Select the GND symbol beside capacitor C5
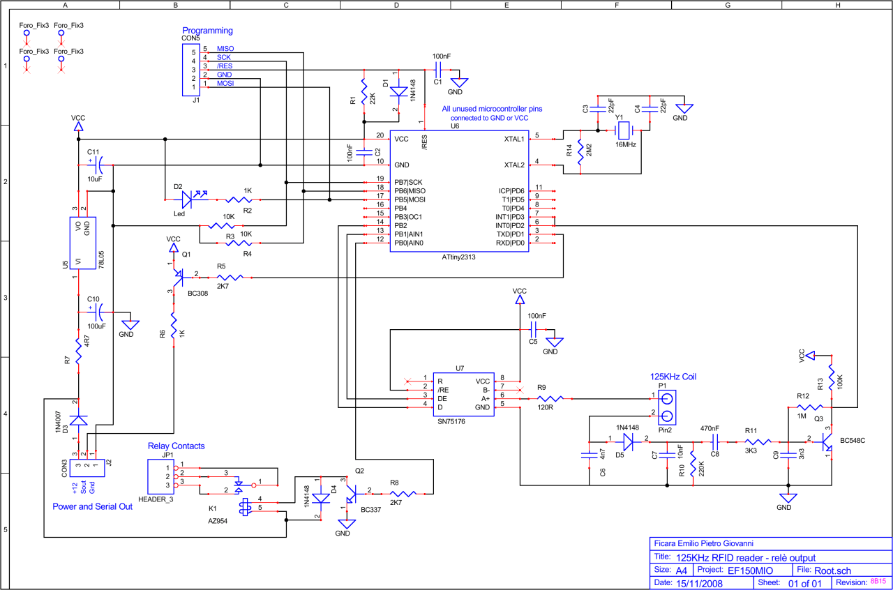This screenshot has width=893, height=590. [554, 342]
